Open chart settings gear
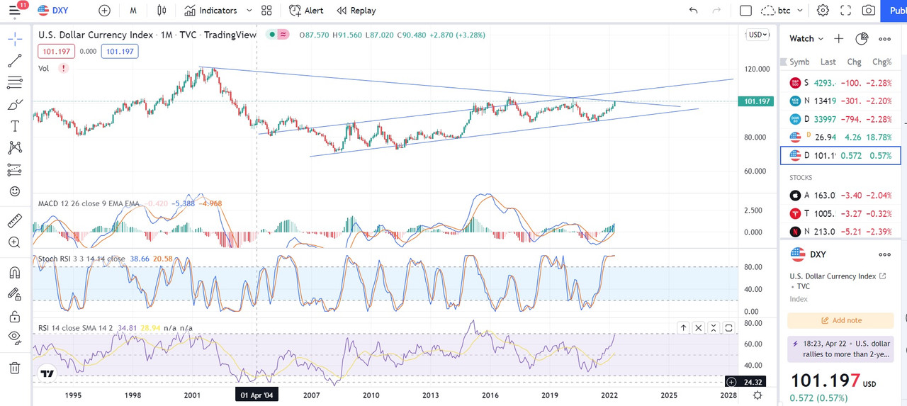Viewport: 907px width, 406px height. pos(823,11)
